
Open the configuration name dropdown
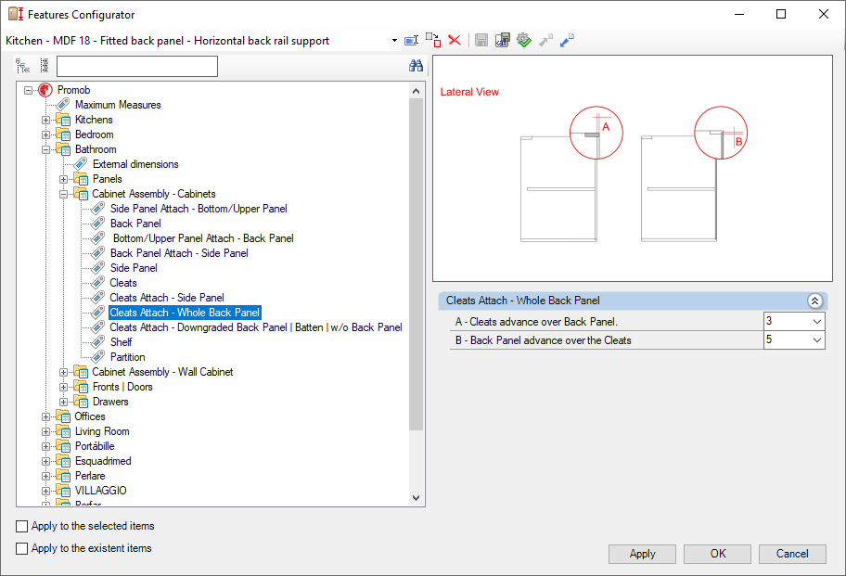394,41
